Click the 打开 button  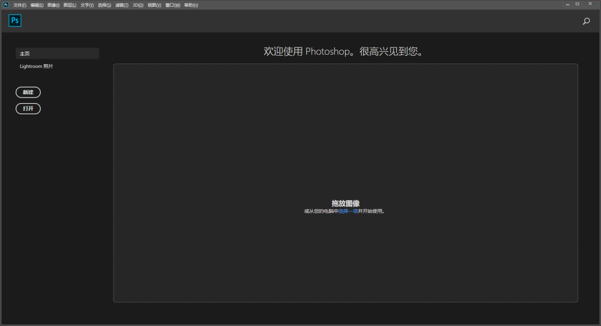[28, 109]
